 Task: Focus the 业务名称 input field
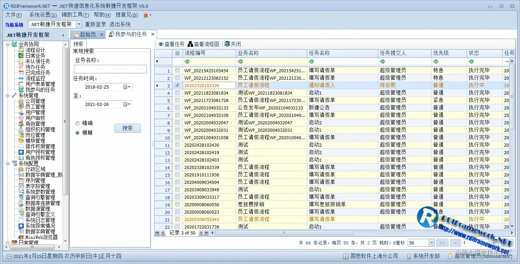click(x=110, y=69)
